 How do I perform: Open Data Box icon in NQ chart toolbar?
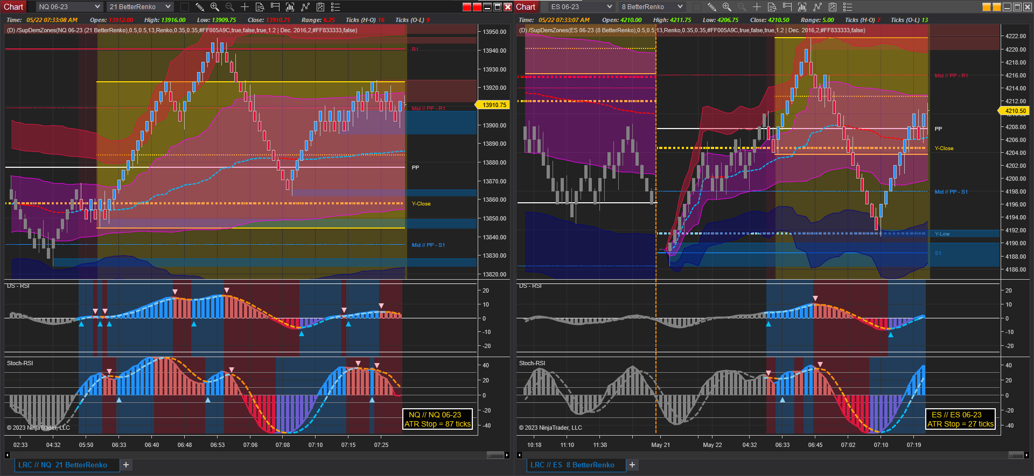click(x=260, y=7)
